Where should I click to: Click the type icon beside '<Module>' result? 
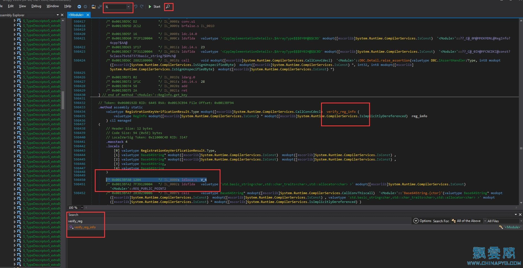tap(501, 227)
